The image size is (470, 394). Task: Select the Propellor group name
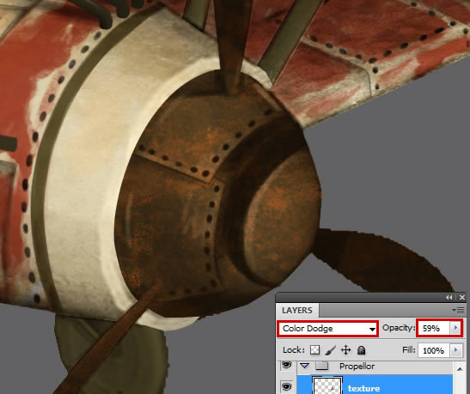click(357, 367)
